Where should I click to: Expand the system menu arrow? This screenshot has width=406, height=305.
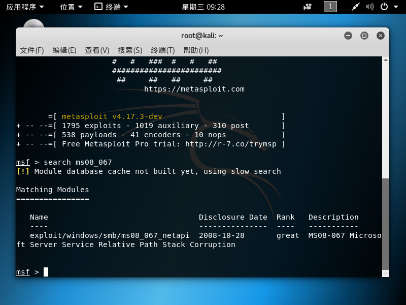(x=396, y=7)
